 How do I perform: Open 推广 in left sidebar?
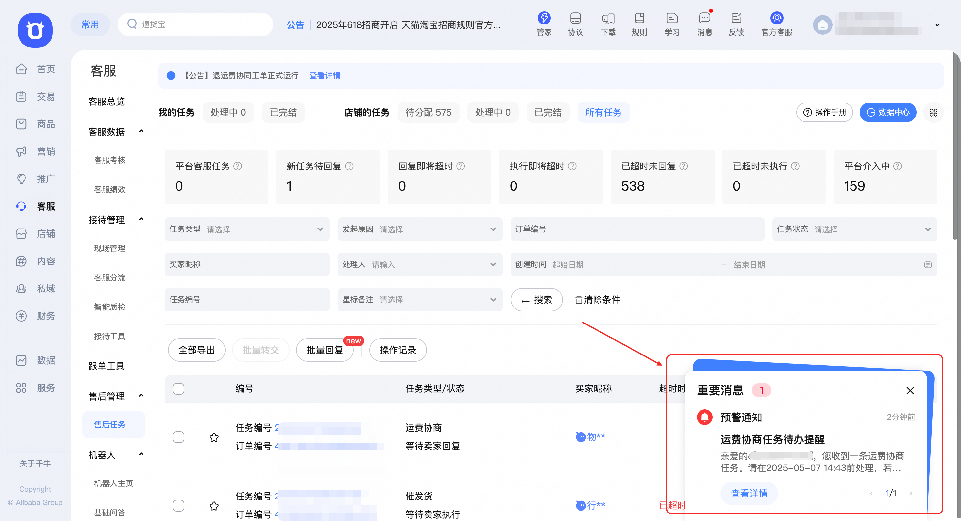pos(35,179)
